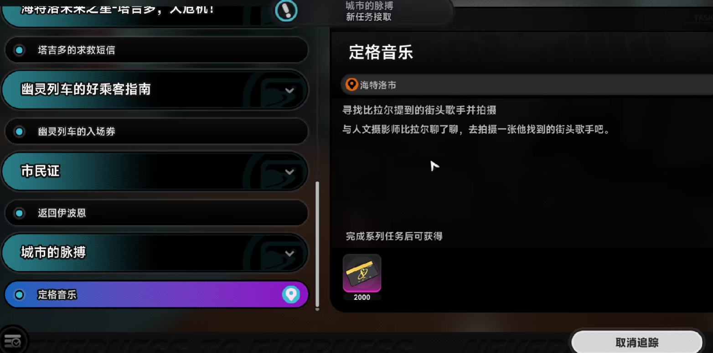This screenshot has width=713, height=353.
Task: Click the quest list vertical scrollbar
Action: pos(317,246)
